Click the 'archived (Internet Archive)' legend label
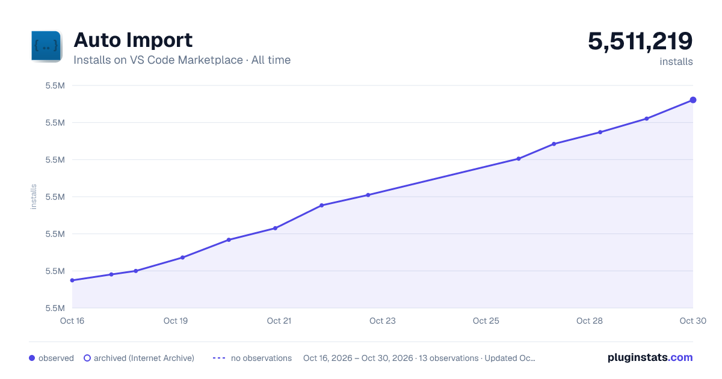Image resolution: width=722 pixels, height=379 pixels. [x=144, y=358]
